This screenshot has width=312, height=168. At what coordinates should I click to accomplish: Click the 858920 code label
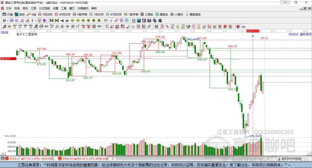pyautogui.click(x=293, y=34)
